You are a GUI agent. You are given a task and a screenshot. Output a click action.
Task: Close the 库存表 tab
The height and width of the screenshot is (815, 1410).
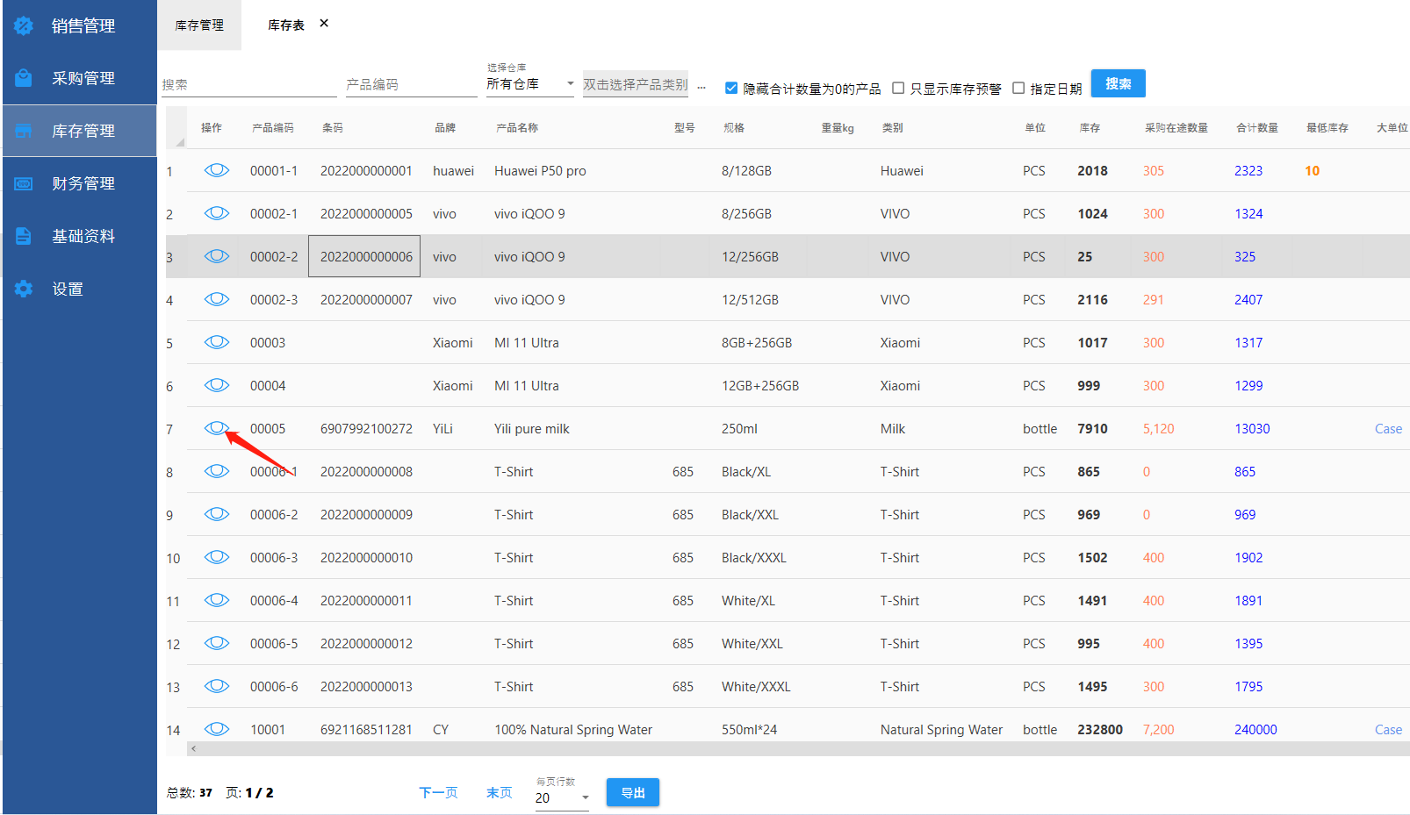(324, 24)
